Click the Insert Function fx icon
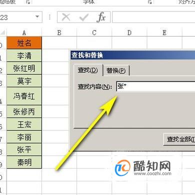195x195 pixels. 101,17
